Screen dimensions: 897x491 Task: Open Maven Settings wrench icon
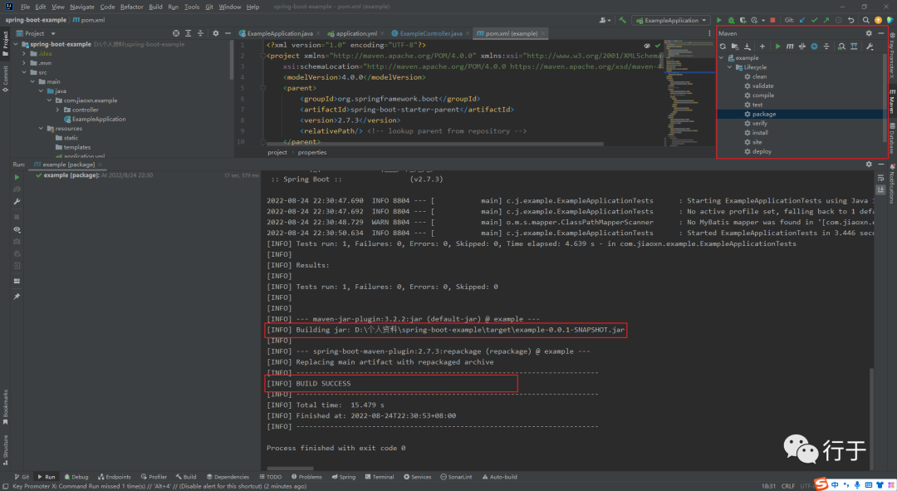click(869, 47)
